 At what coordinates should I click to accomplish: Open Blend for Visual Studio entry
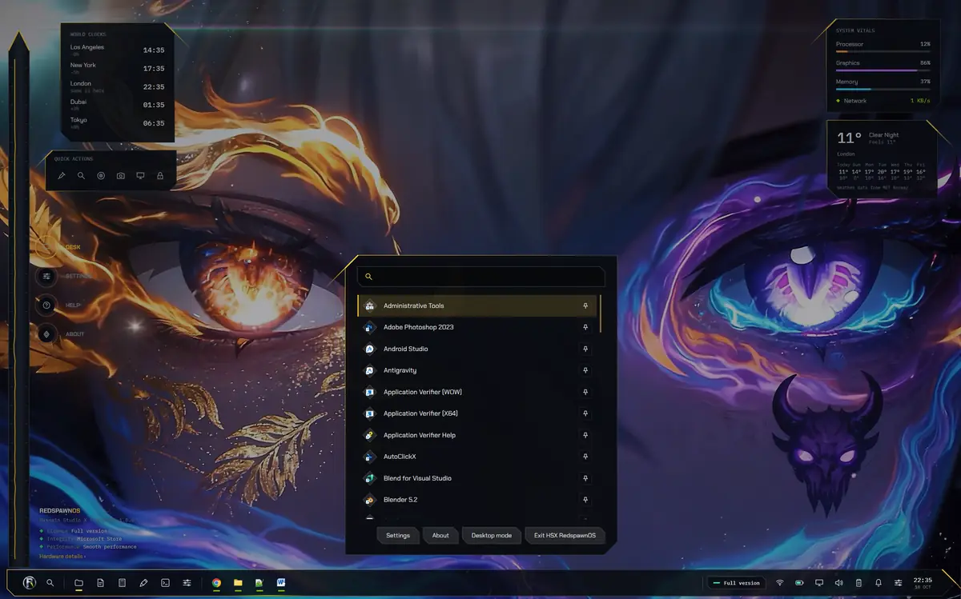[477, 478]
